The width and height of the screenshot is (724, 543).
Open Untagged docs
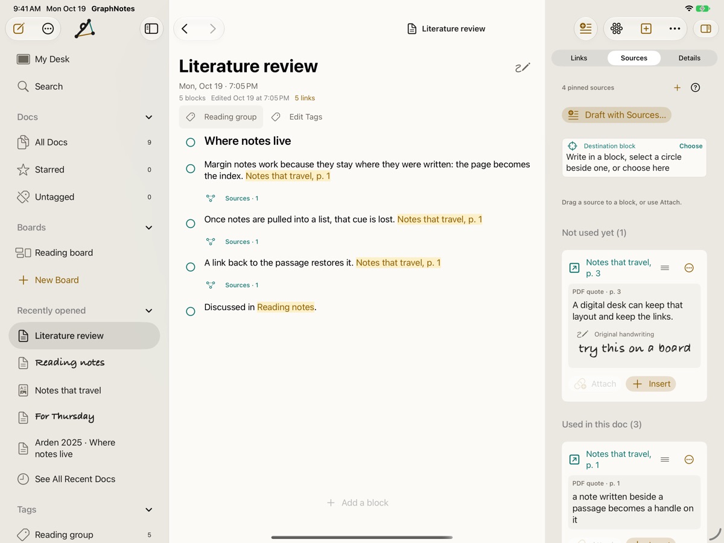click(84, 197)
